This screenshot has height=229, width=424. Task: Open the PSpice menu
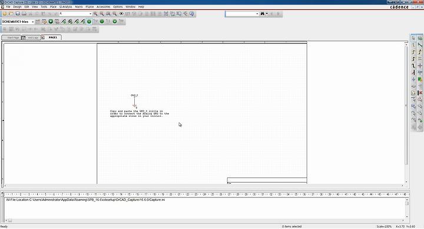coord(90,6)
